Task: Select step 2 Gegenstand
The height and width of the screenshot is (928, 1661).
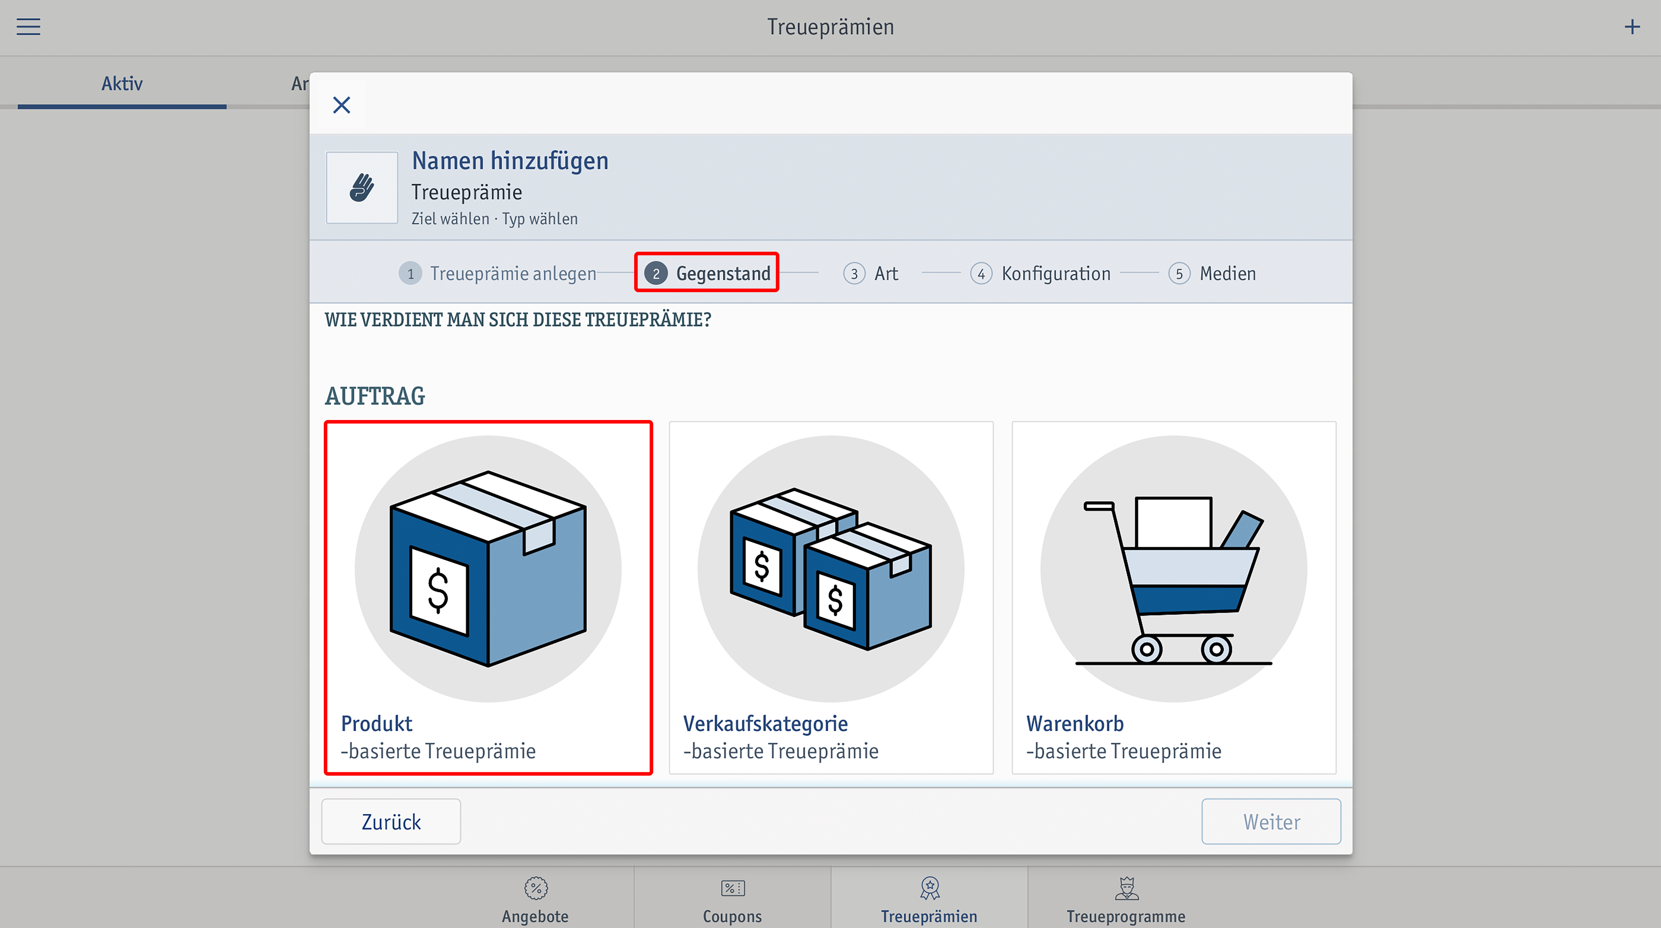Action: pos(707,273)
